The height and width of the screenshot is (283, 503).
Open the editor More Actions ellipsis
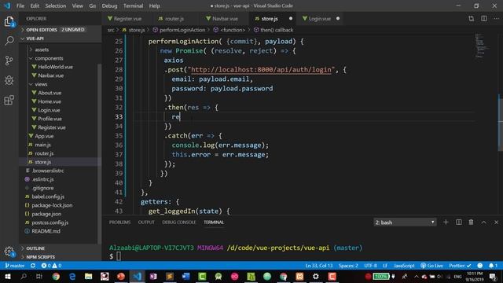(496, 19)
